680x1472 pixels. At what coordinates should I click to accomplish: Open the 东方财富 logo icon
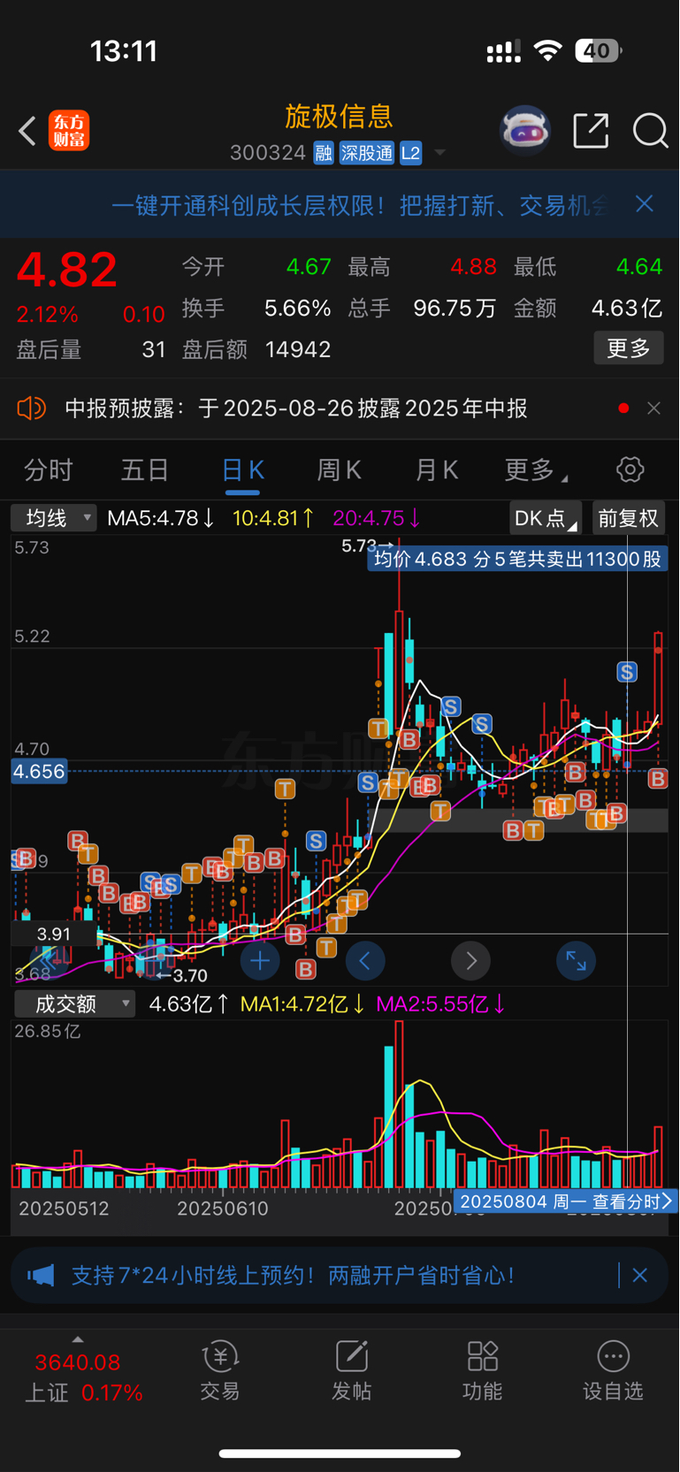point(69,130)
